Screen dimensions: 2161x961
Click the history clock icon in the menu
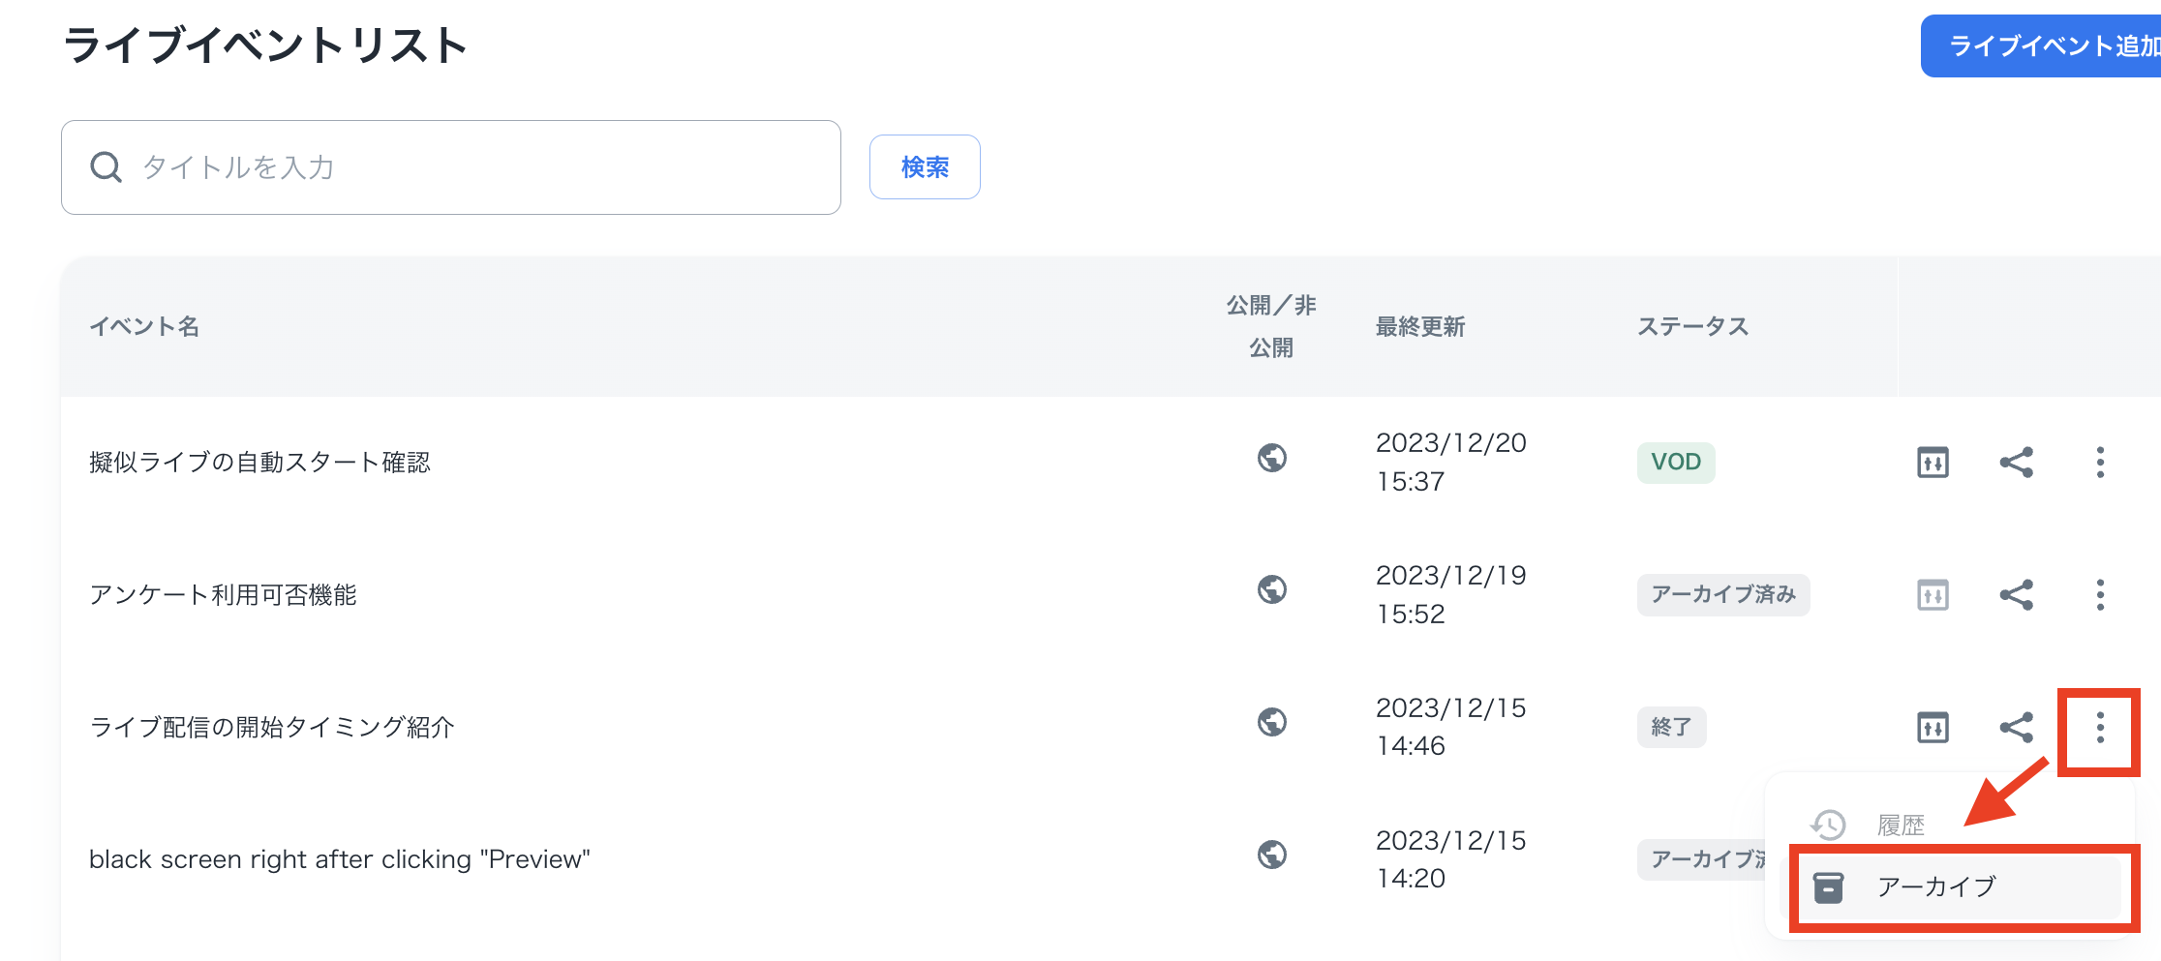[1828, 825]
